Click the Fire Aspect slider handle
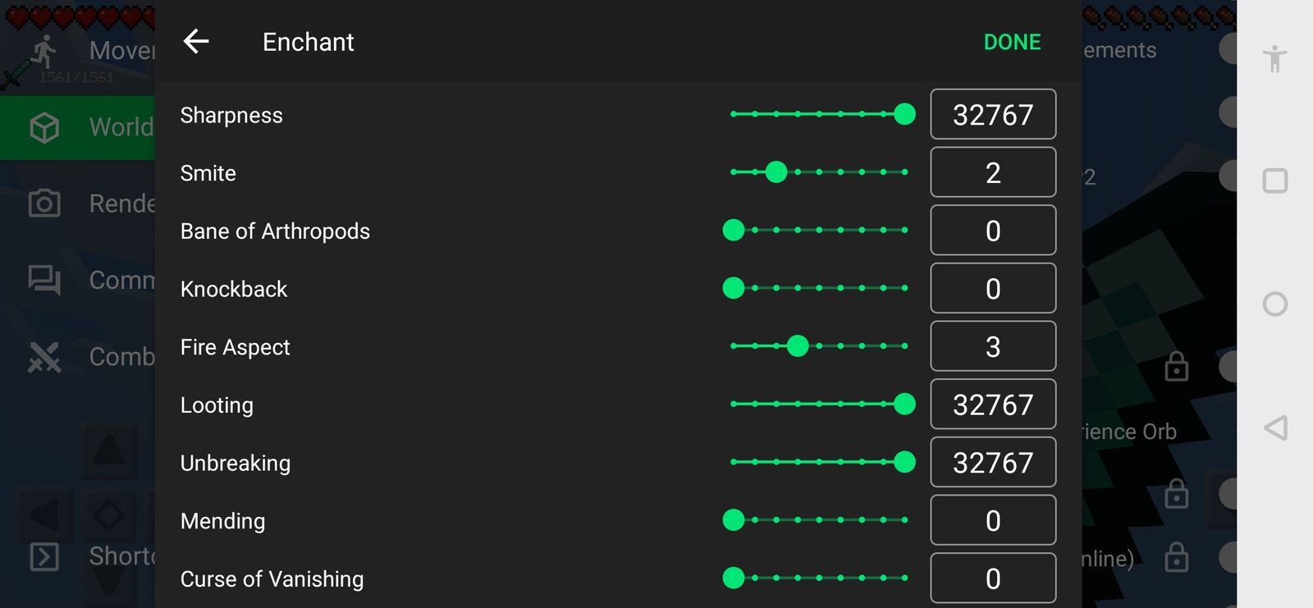 pos(797,346)
